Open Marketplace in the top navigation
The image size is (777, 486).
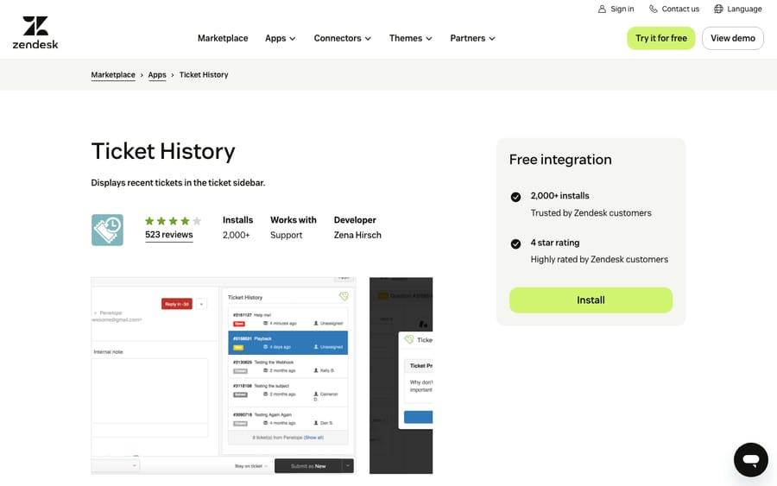click(x=223, y=38)
